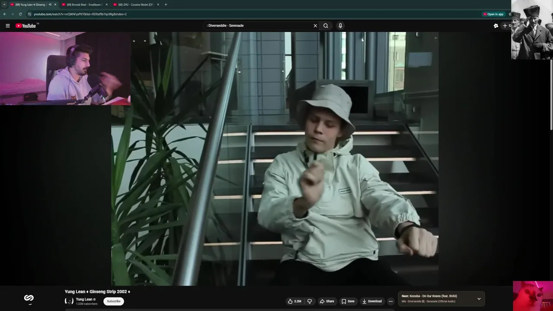
Task: Bookmark this page with the star icon
Action: pyautogui.click(x=510, y=14)
